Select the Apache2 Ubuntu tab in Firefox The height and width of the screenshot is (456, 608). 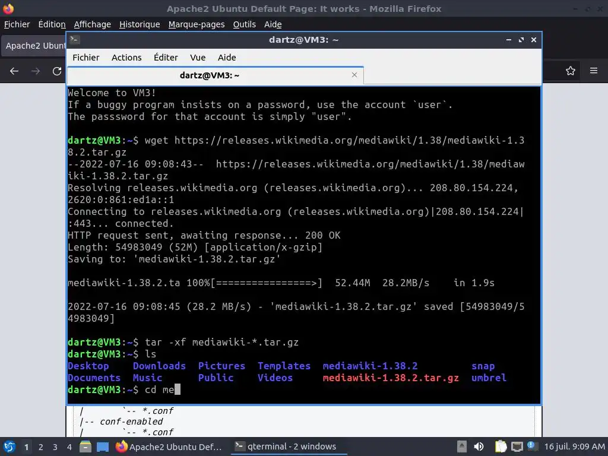point(34,46)
